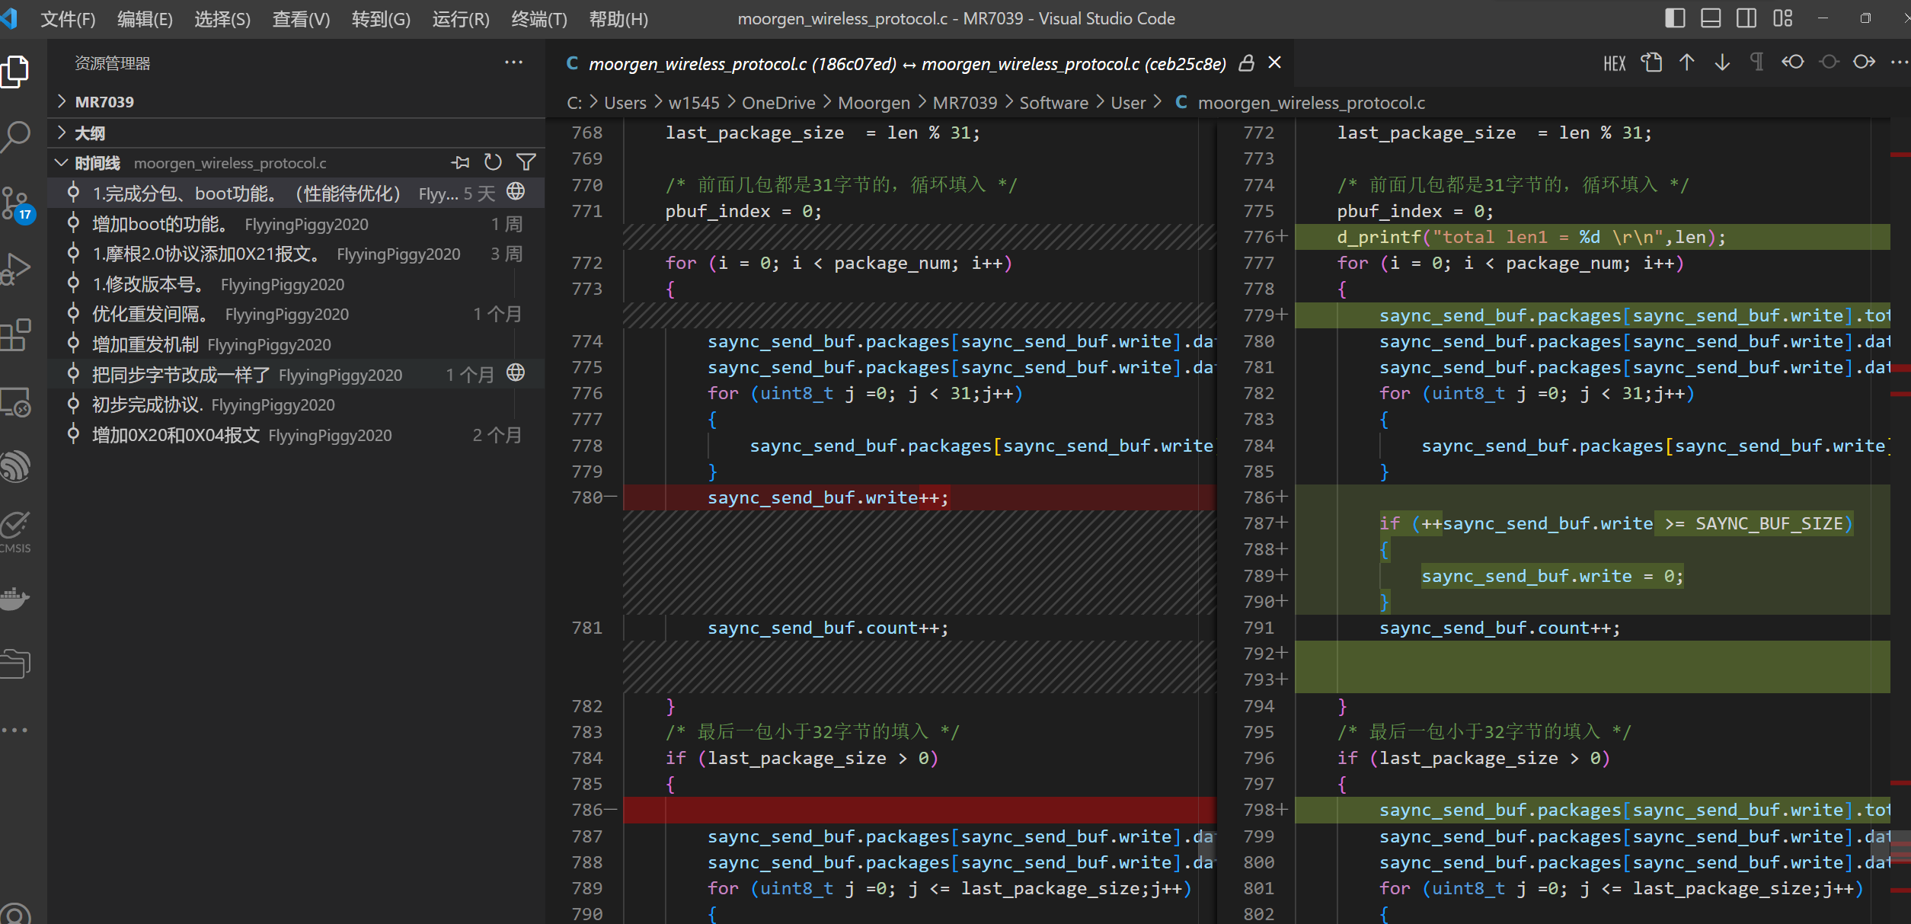This screenshot has width=1911, height=924.
Task: Close the diff editor tab
Action: (1275, 62)
